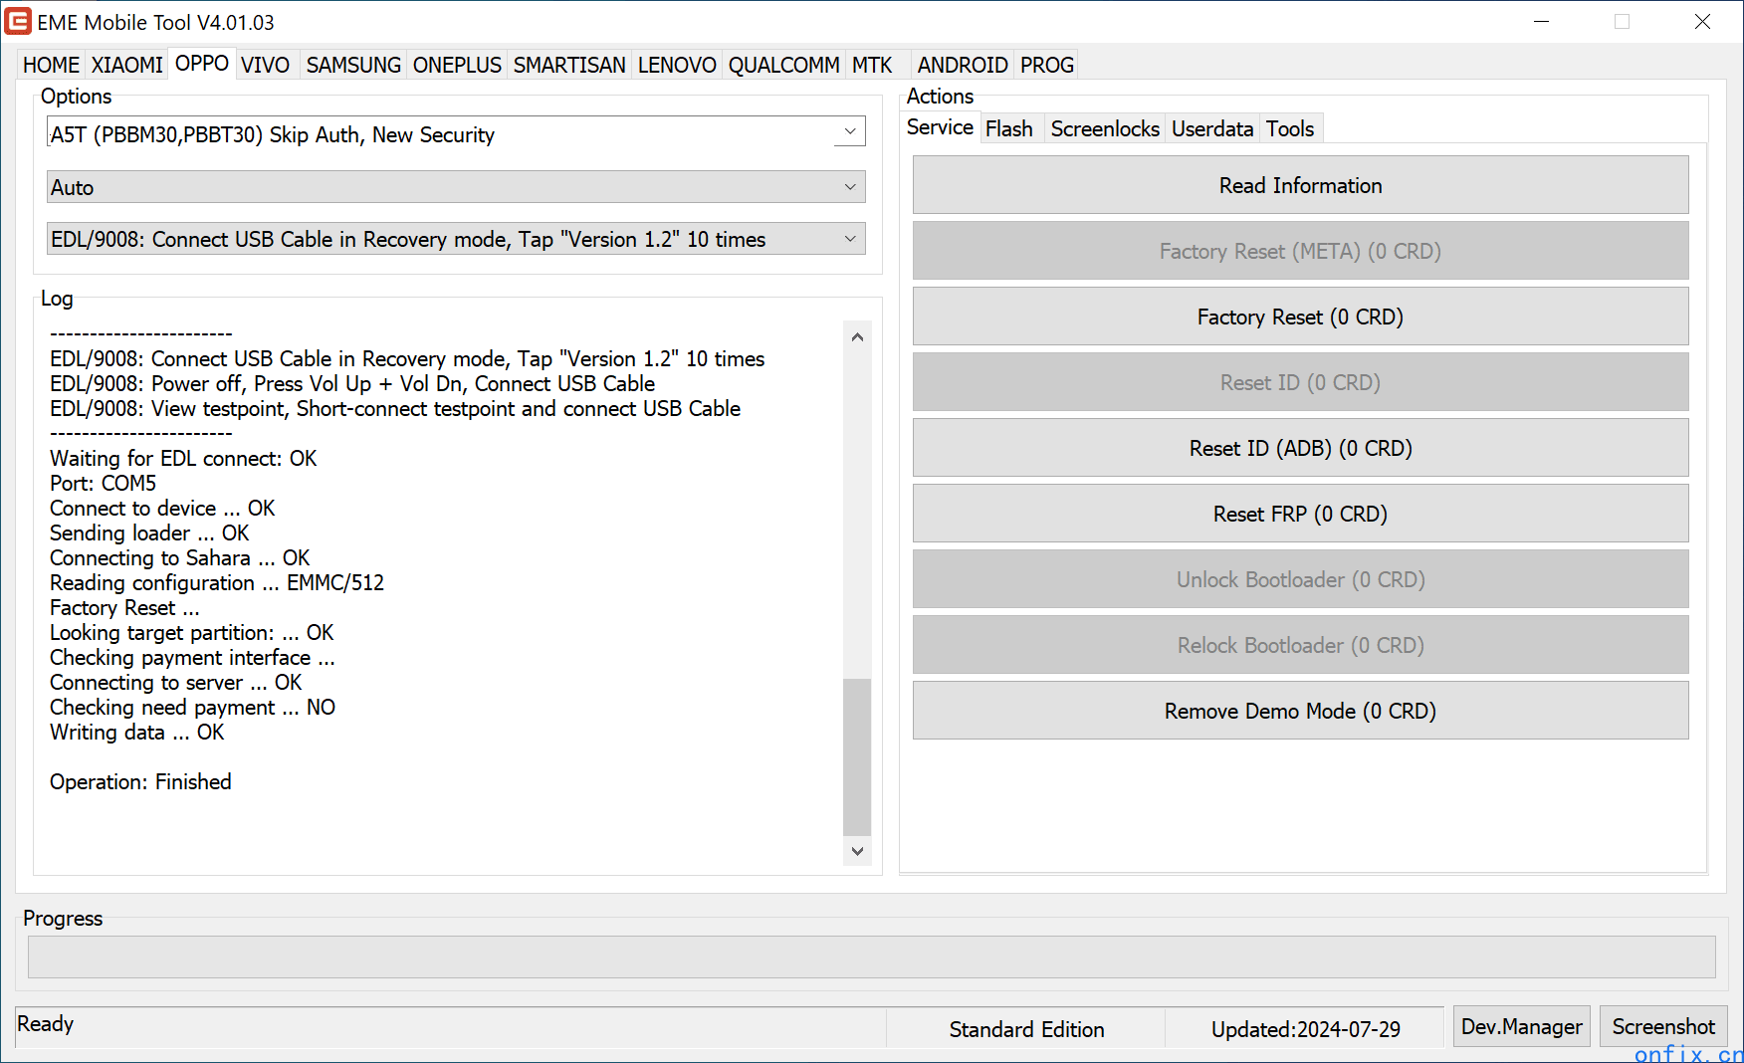Open the Auto dropdown list

pos(456,187)
